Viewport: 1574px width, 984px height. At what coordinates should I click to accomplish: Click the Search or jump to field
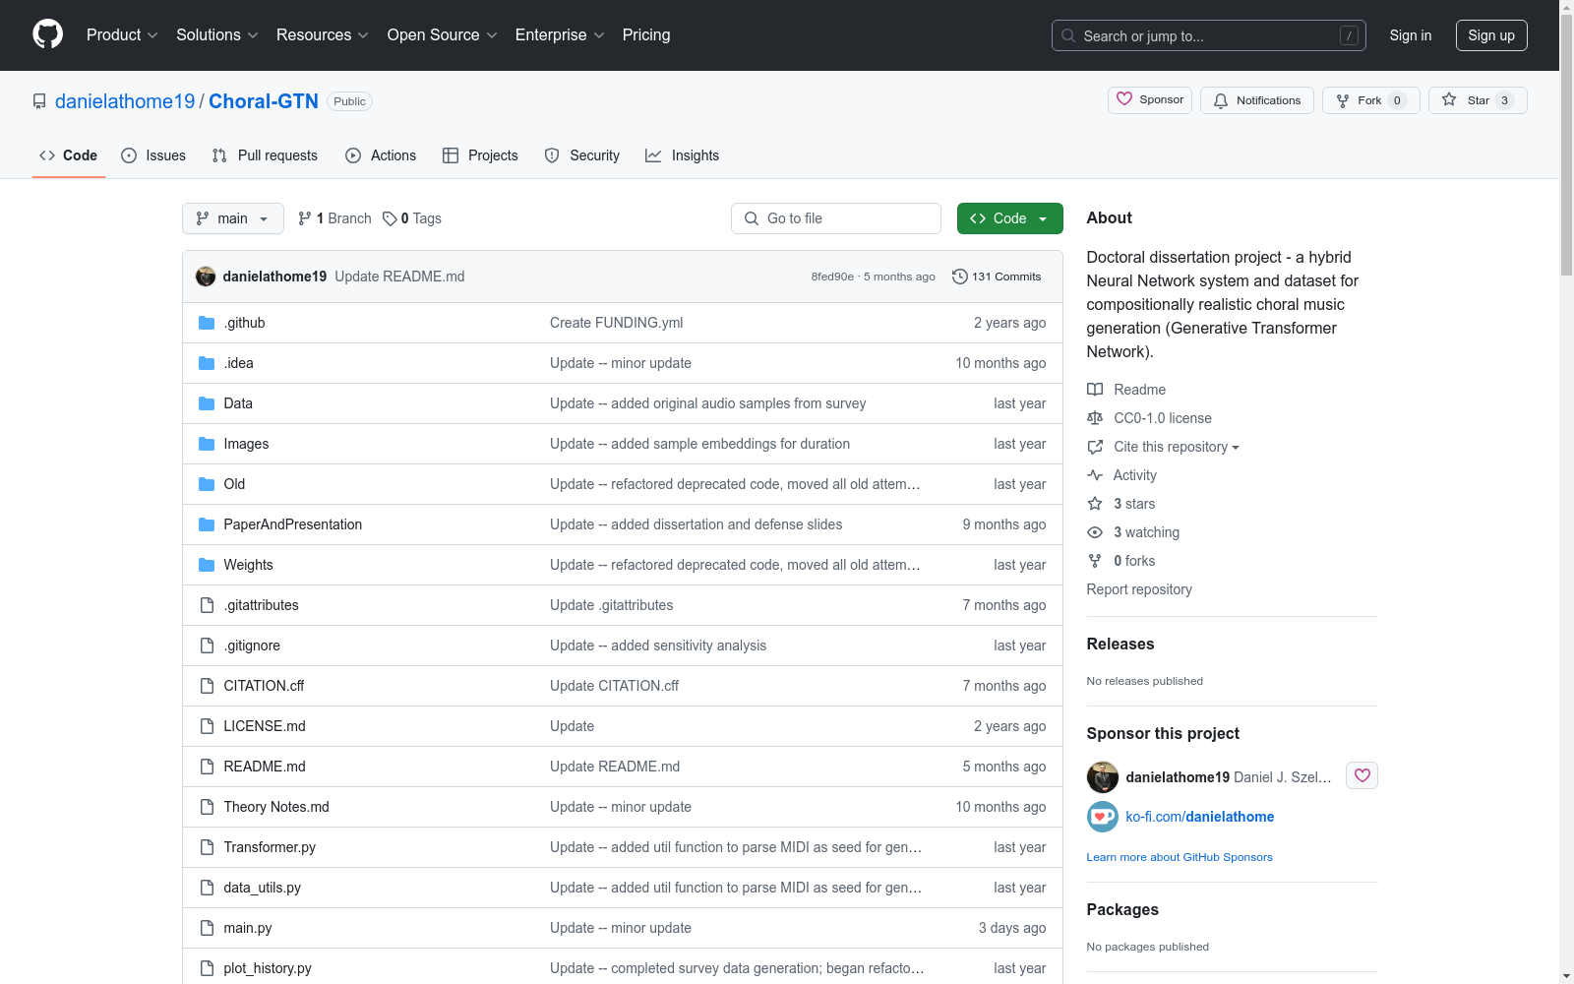click(x=1209, y=35)
